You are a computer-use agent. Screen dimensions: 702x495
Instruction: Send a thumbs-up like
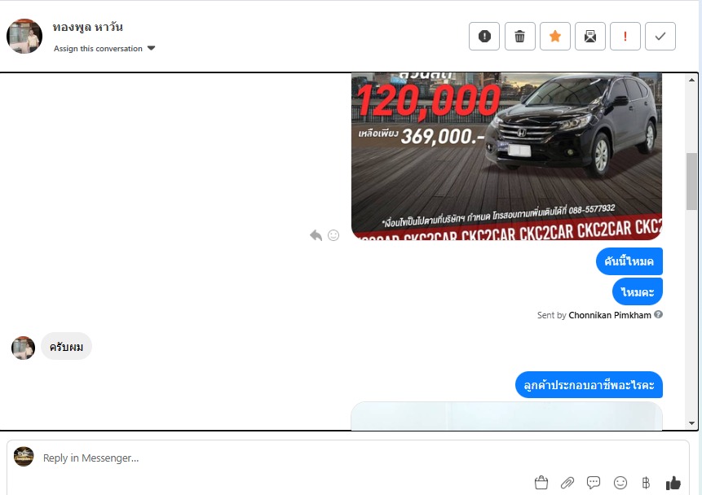[673, 483]
